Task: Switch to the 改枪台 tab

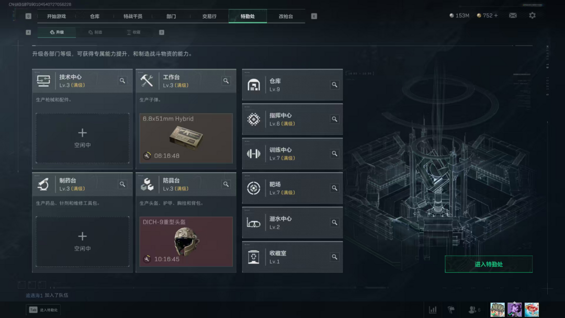Action: click(x=286, y=16)
